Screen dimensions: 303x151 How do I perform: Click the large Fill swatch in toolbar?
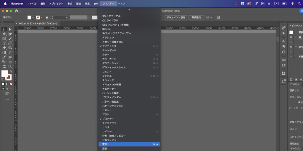pos(5,73)
